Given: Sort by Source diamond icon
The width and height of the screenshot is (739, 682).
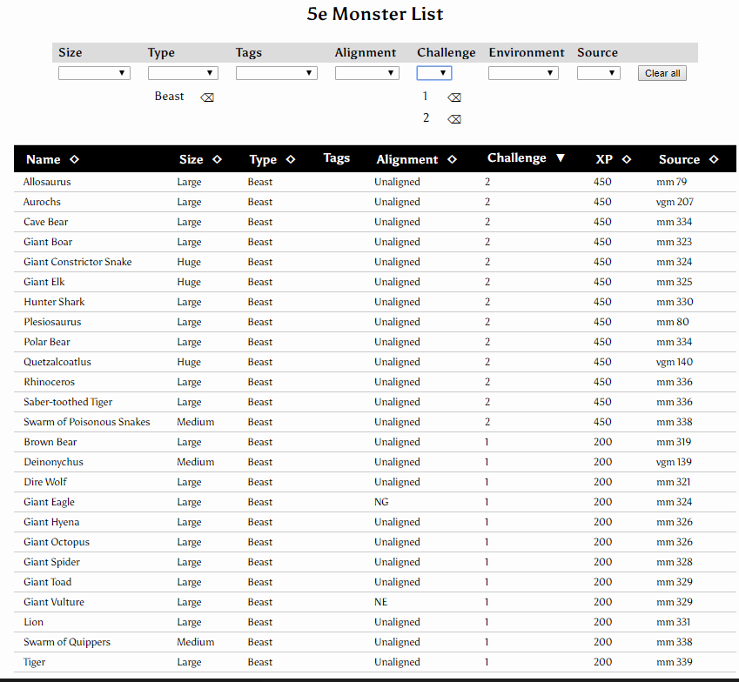Looking at the screenshot, I should [714, 159].
